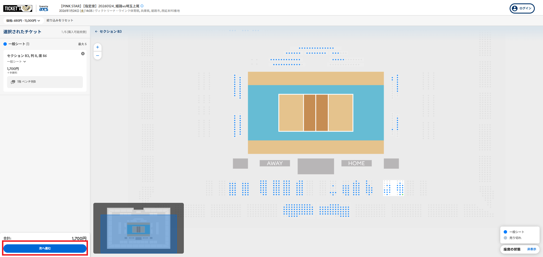Zoom out of the seat map
Screen dimensions: 543x257
point(98,56)
